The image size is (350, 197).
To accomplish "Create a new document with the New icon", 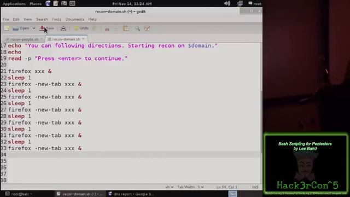I will [x=7, y=28].
